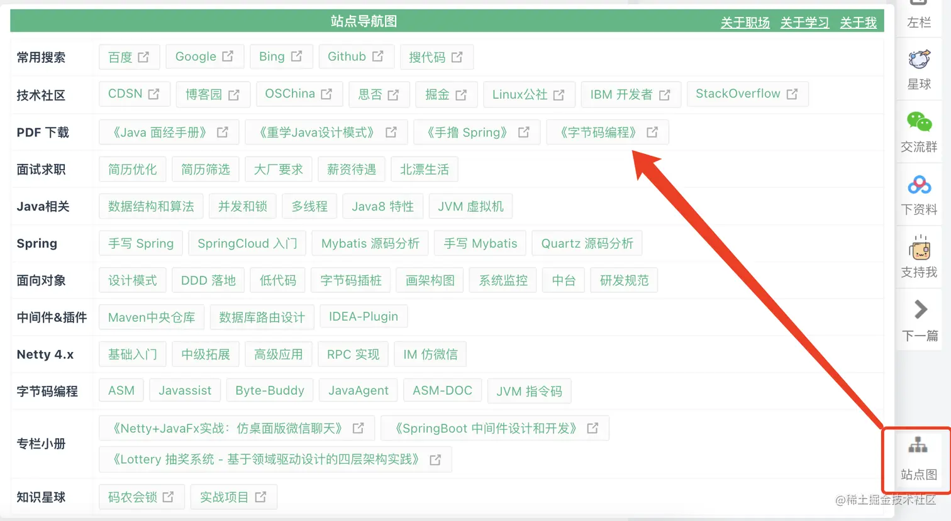
Task: Open 《SpringBoot 中间件设计和开发》 booklet
Action: tap(495, 428)
